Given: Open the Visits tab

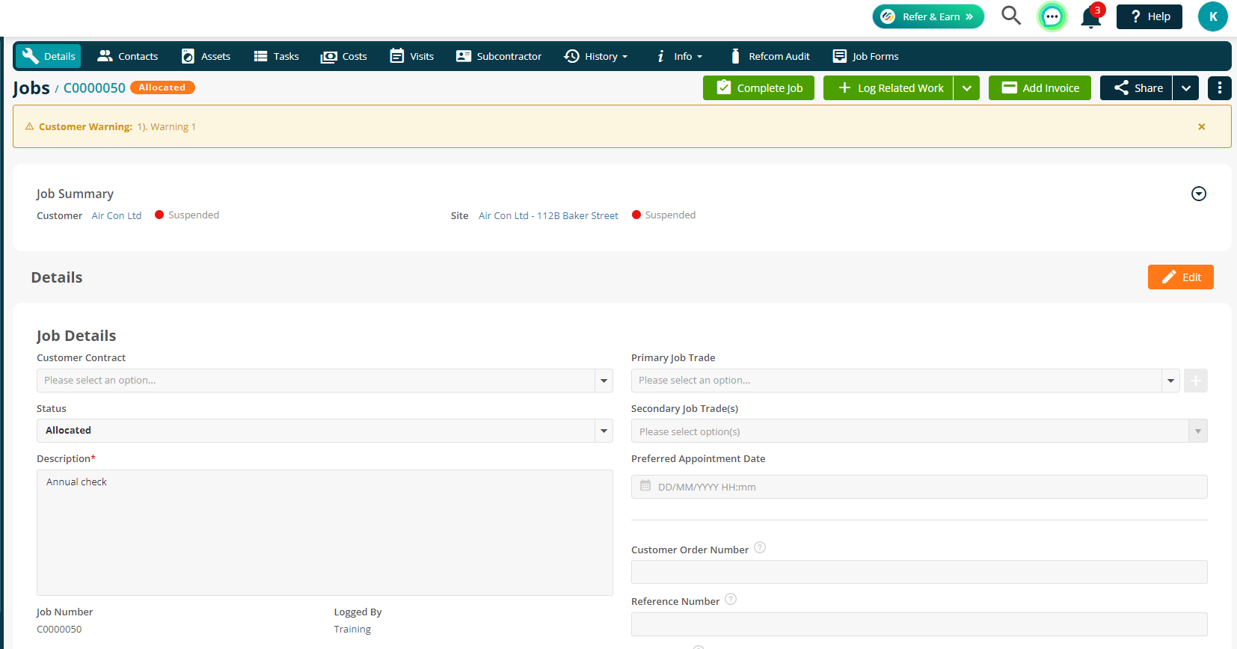Looking at the screenshot, I should coord(412,56).
